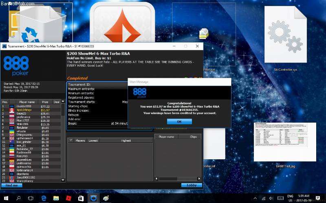Select player uptherams14 row
Screen dimensions: 326x203
[31, 138]
